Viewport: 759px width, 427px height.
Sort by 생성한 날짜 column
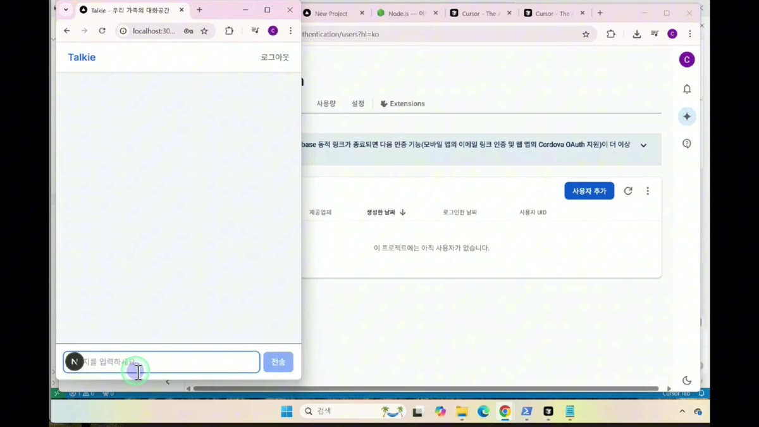point(386,213)
